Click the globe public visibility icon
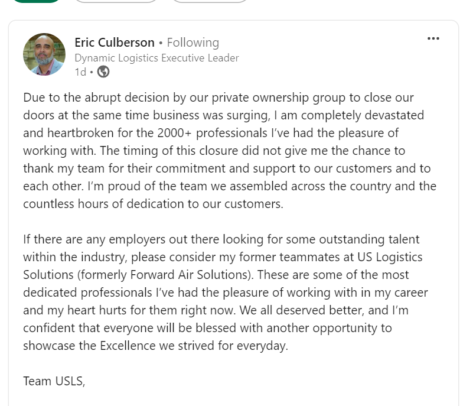The width and height of the screenshot is (460, 406). (x=103, y=72)
